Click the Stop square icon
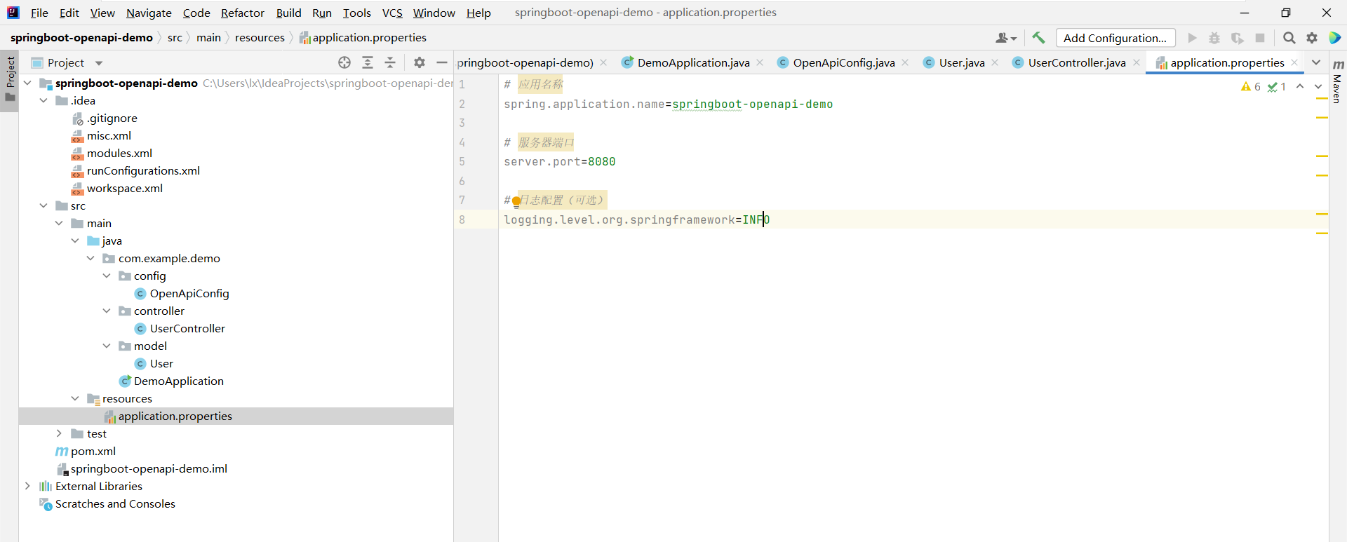Image resolution: width=1347 pixels, height=542 pixels. (x=1260, y=38)
